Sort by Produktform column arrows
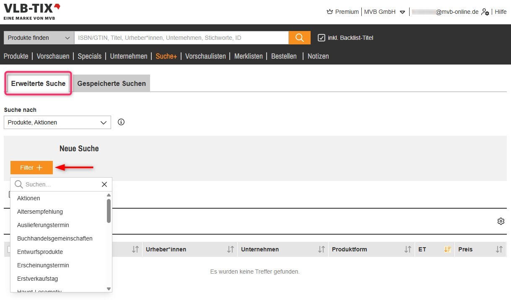This screenshot has width=511, height=300. click(407, 249)
